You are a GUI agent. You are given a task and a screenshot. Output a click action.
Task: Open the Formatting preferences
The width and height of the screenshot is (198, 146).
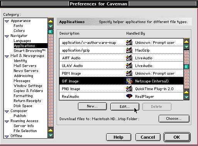23,96
